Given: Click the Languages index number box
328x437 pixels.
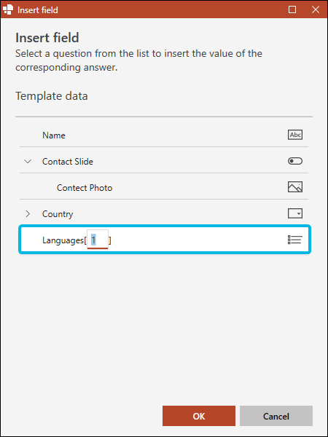Looking at the screenshot, I should [98, 240].
